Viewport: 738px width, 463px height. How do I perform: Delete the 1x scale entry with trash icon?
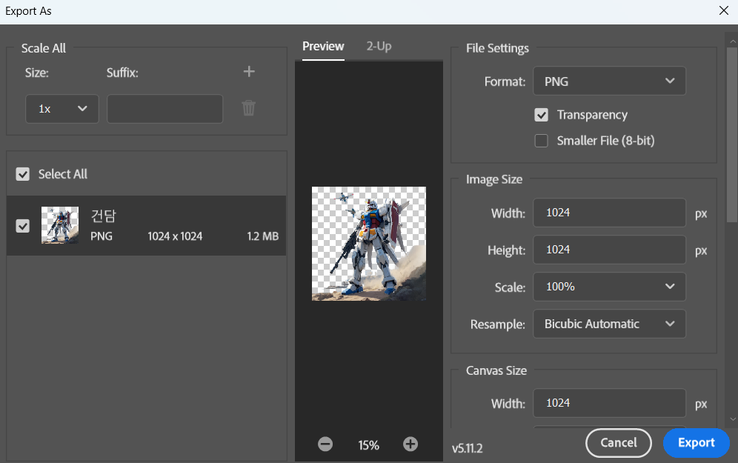click(x=248, y=108)
